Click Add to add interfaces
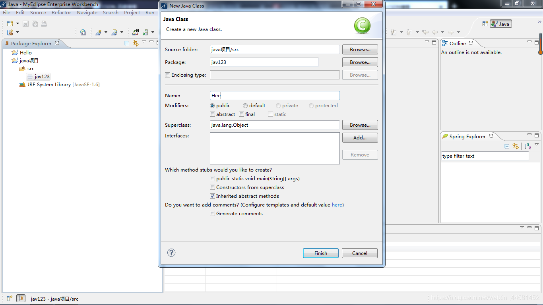 (x=360, y=138)
